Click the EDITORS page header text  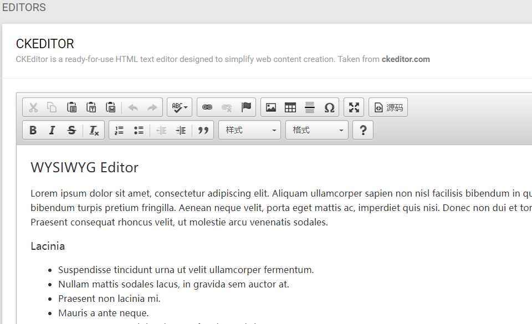coord(24,7)
